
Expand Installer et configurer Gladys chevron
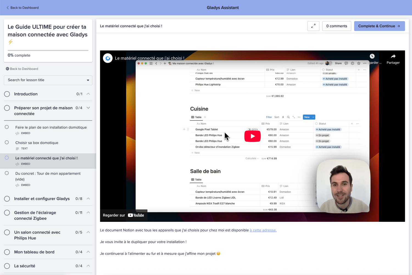88,198
